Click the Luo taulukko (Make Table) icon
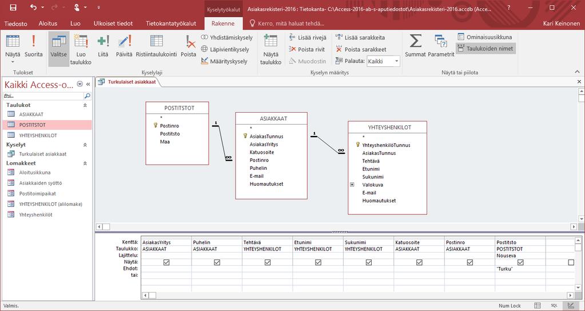This screenshot has height=311, width=585. tap(81, 41)
